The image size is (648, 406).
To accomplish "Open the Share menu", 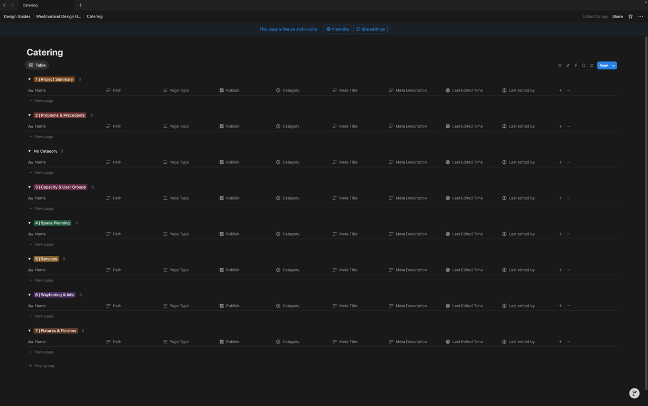I will click(x=617, y=16).
